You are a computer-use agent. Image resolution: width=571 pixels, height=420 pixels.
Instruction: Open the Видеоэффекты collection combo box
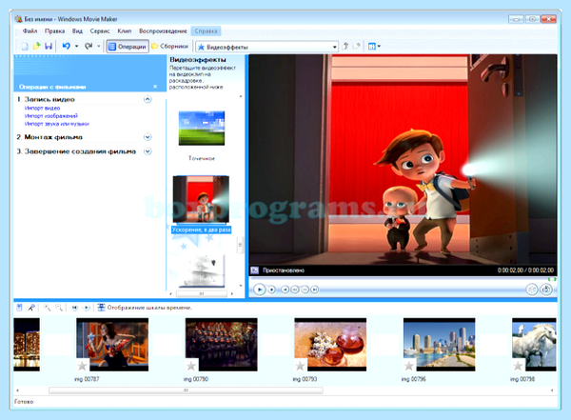(266, 47)
